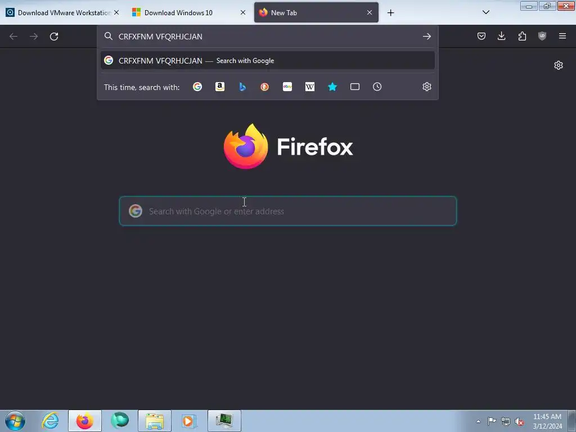Search this time with DuckDuckGo
The image size is (576, 432).
[264, 87]
